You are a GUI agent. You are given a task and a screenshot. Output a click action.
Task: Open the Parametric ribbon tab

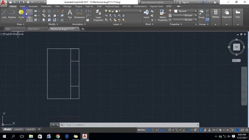[46, 6]
